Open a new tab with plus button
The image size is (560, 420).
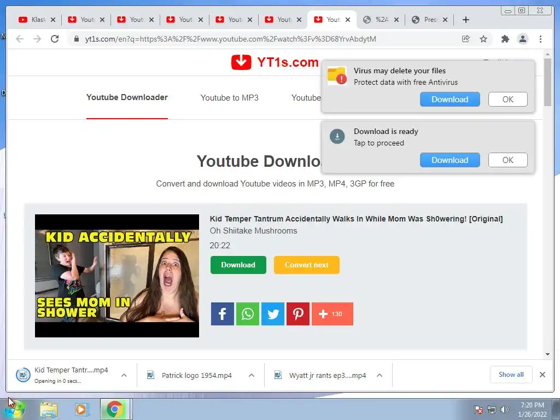coord(466,20)
